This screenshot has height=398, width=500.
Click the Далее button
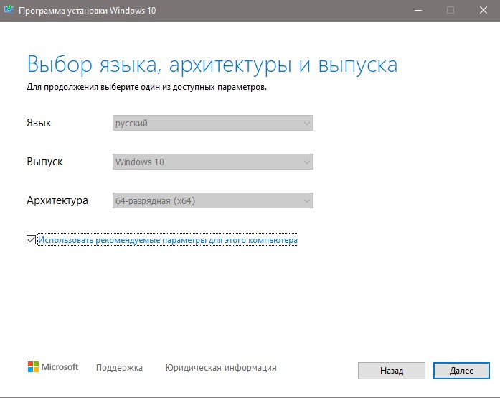coord(461,371)
